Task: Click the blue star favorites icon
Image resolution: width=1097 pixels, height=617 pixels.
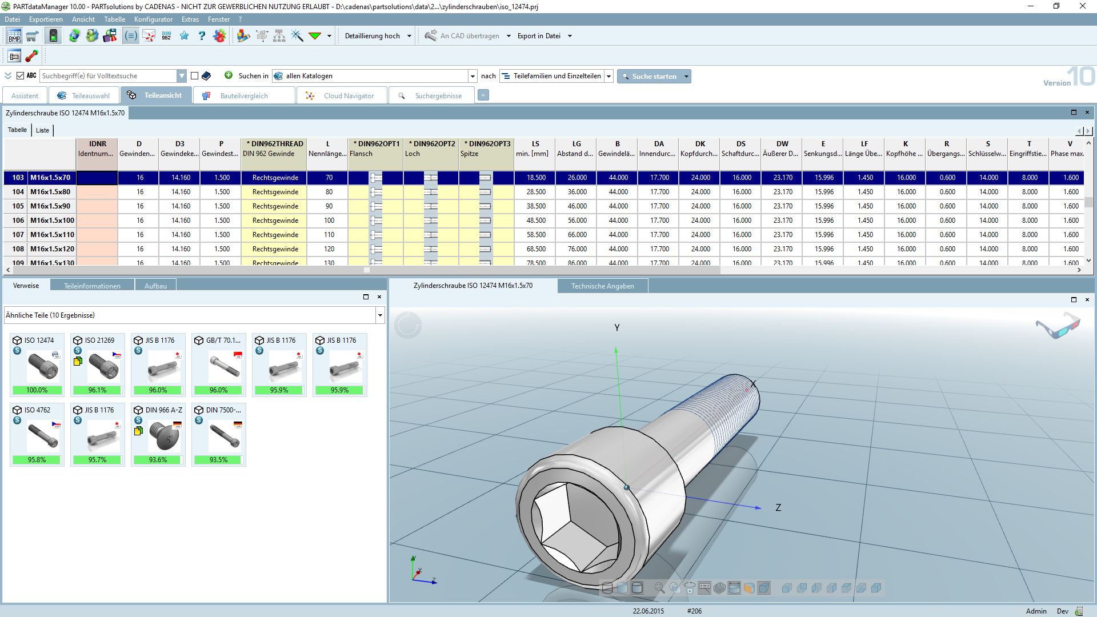Action: pos(184,36)
